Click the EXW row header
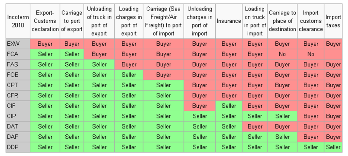 pos(18,44)
